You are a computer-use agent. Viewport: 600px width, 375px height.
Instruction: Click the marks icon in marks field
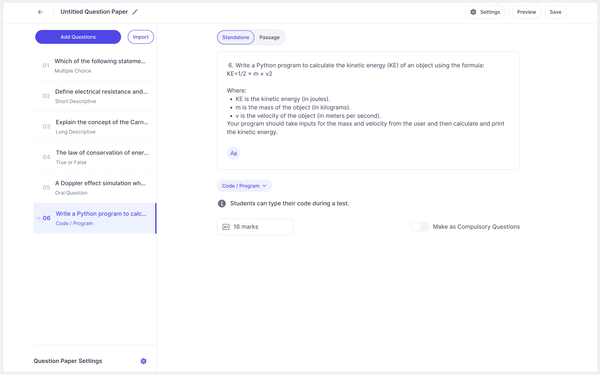tap(226, 227)
